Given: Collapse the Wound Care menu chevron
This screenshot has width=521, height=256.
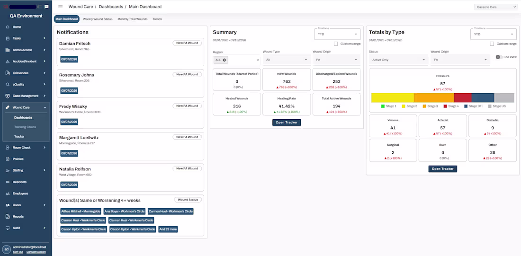Looking at the screenshot, I should pyautogui.click(x=45, y=107).
